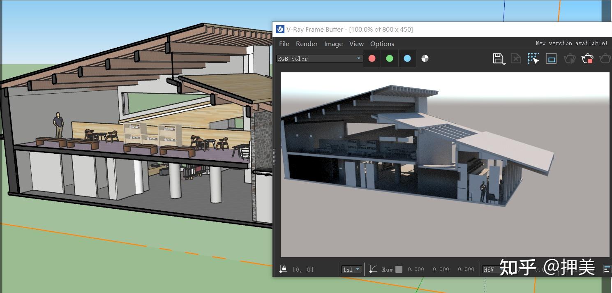Select the standing person in SketchUp viewport

click(x=58, y=125)
